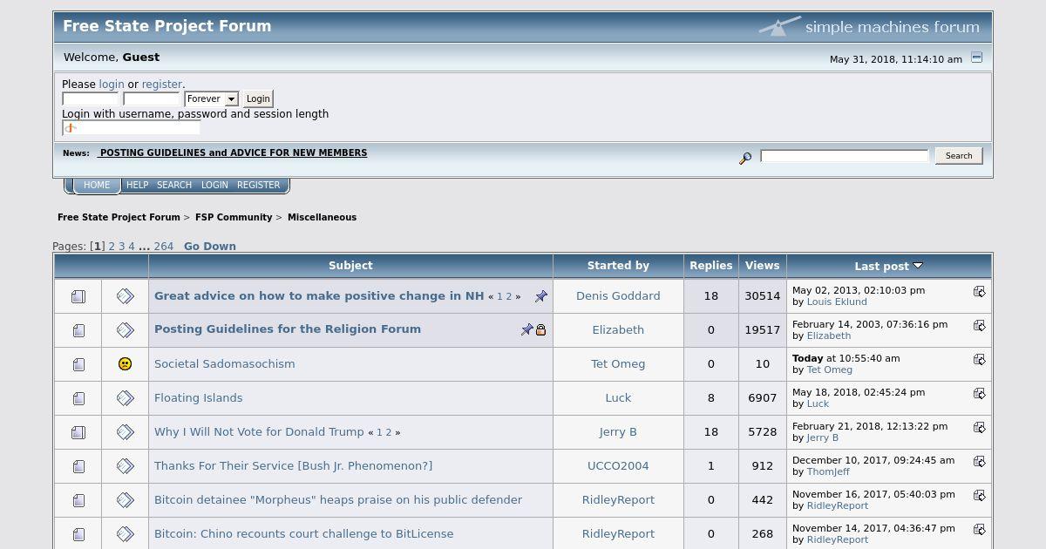Open POSTING GUIDELINES and ADVICE news link
1046x549 pixels.
(x=232, y=153)
